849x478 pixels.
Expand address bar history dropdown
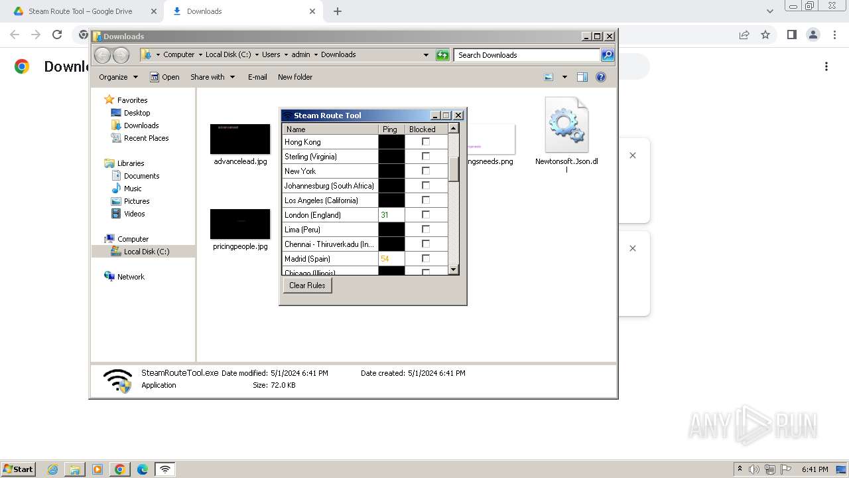pyautogui.click(x=426, y=55)
